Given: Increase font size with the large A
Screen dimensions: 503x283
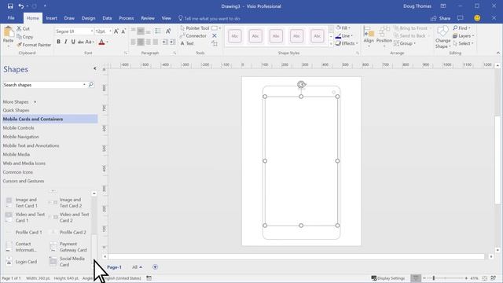Looking at the screenshot, I should click(x=116, y=31).
